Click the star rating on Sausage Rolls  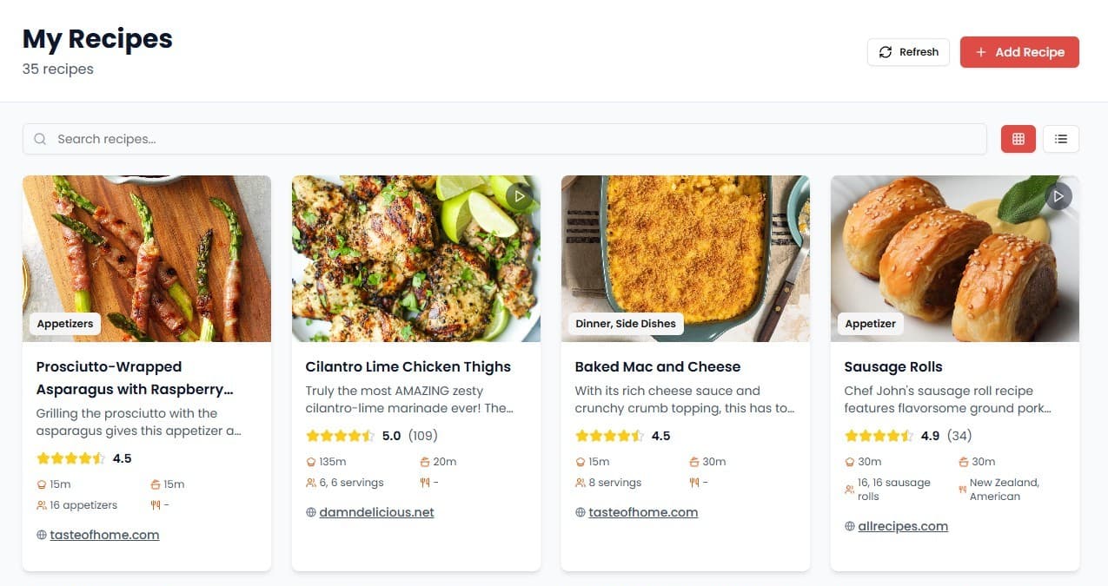[x=879, y=436]
